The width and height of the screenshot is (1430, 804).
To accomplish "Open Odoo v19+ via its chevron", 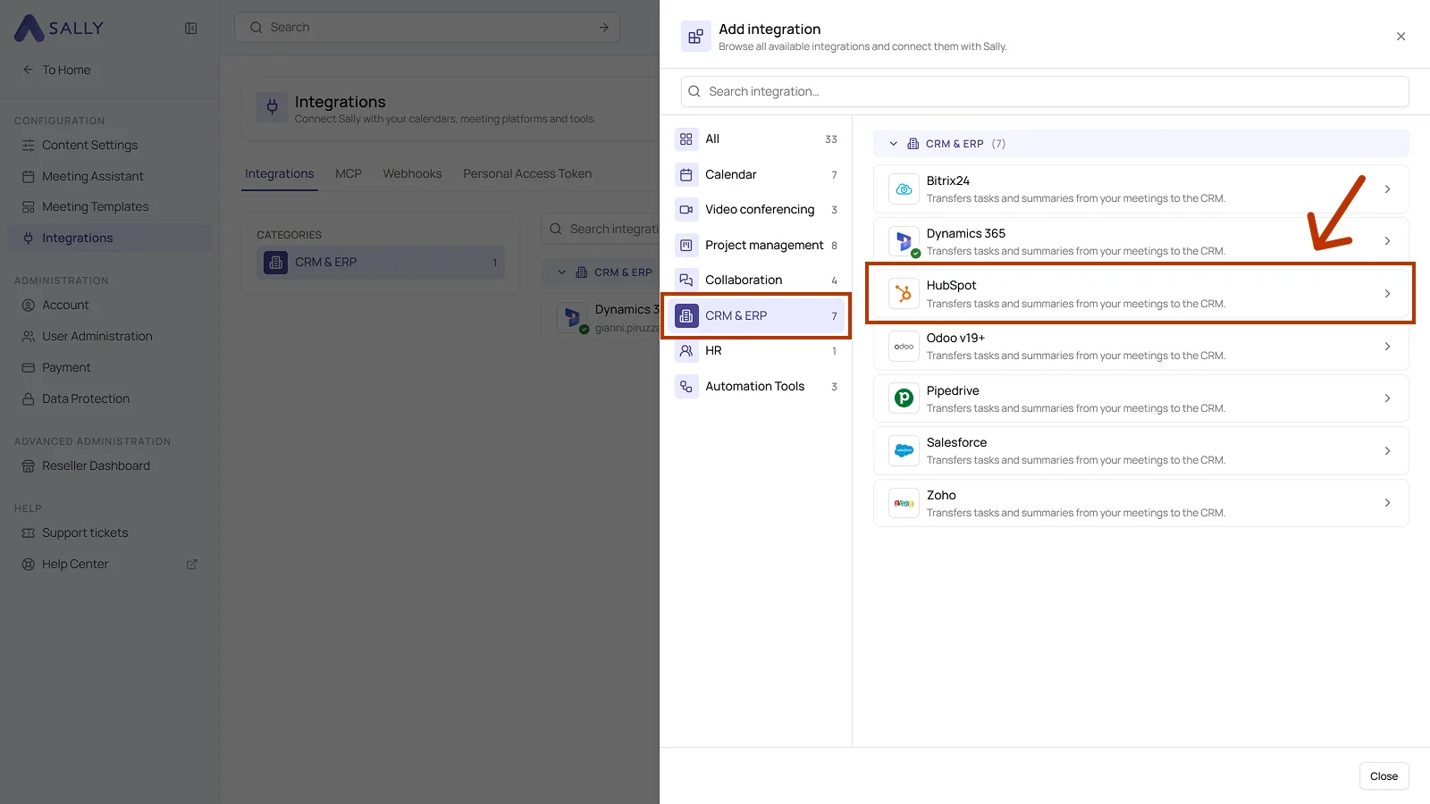I will click(1387, 347).
